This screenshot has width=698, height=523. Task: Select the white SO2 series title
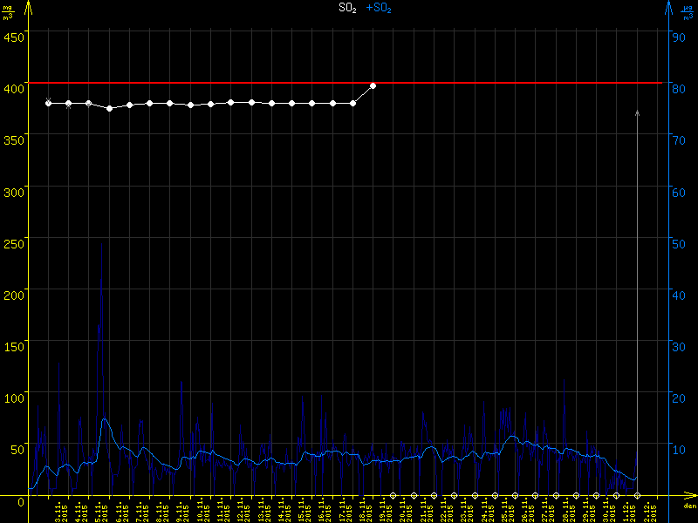[347, 8]
